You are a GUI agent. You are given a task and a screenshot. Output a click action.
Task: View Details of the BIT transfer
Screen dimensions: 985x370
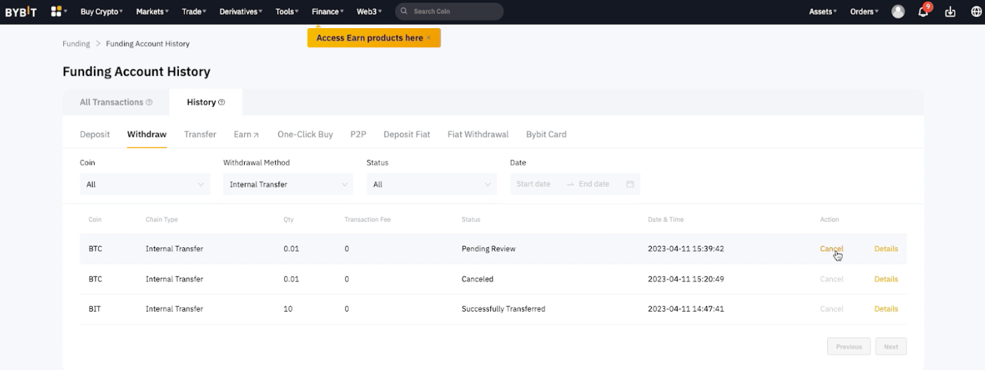[885, 309]
